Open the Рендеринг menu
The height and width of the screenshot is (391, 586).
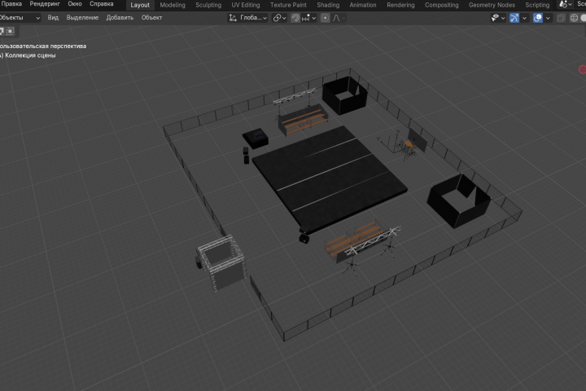(45, 4)
